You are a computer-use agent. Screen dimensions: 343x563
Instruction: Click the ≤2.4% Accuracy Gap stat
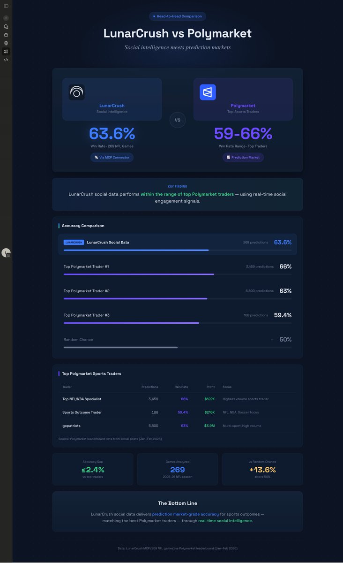coord(93,470)
